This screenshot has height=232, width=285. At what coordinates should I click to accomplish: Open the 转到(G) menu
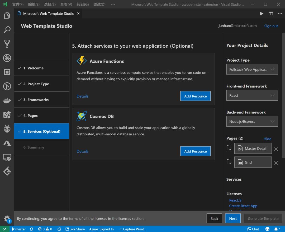coord(83,4)
